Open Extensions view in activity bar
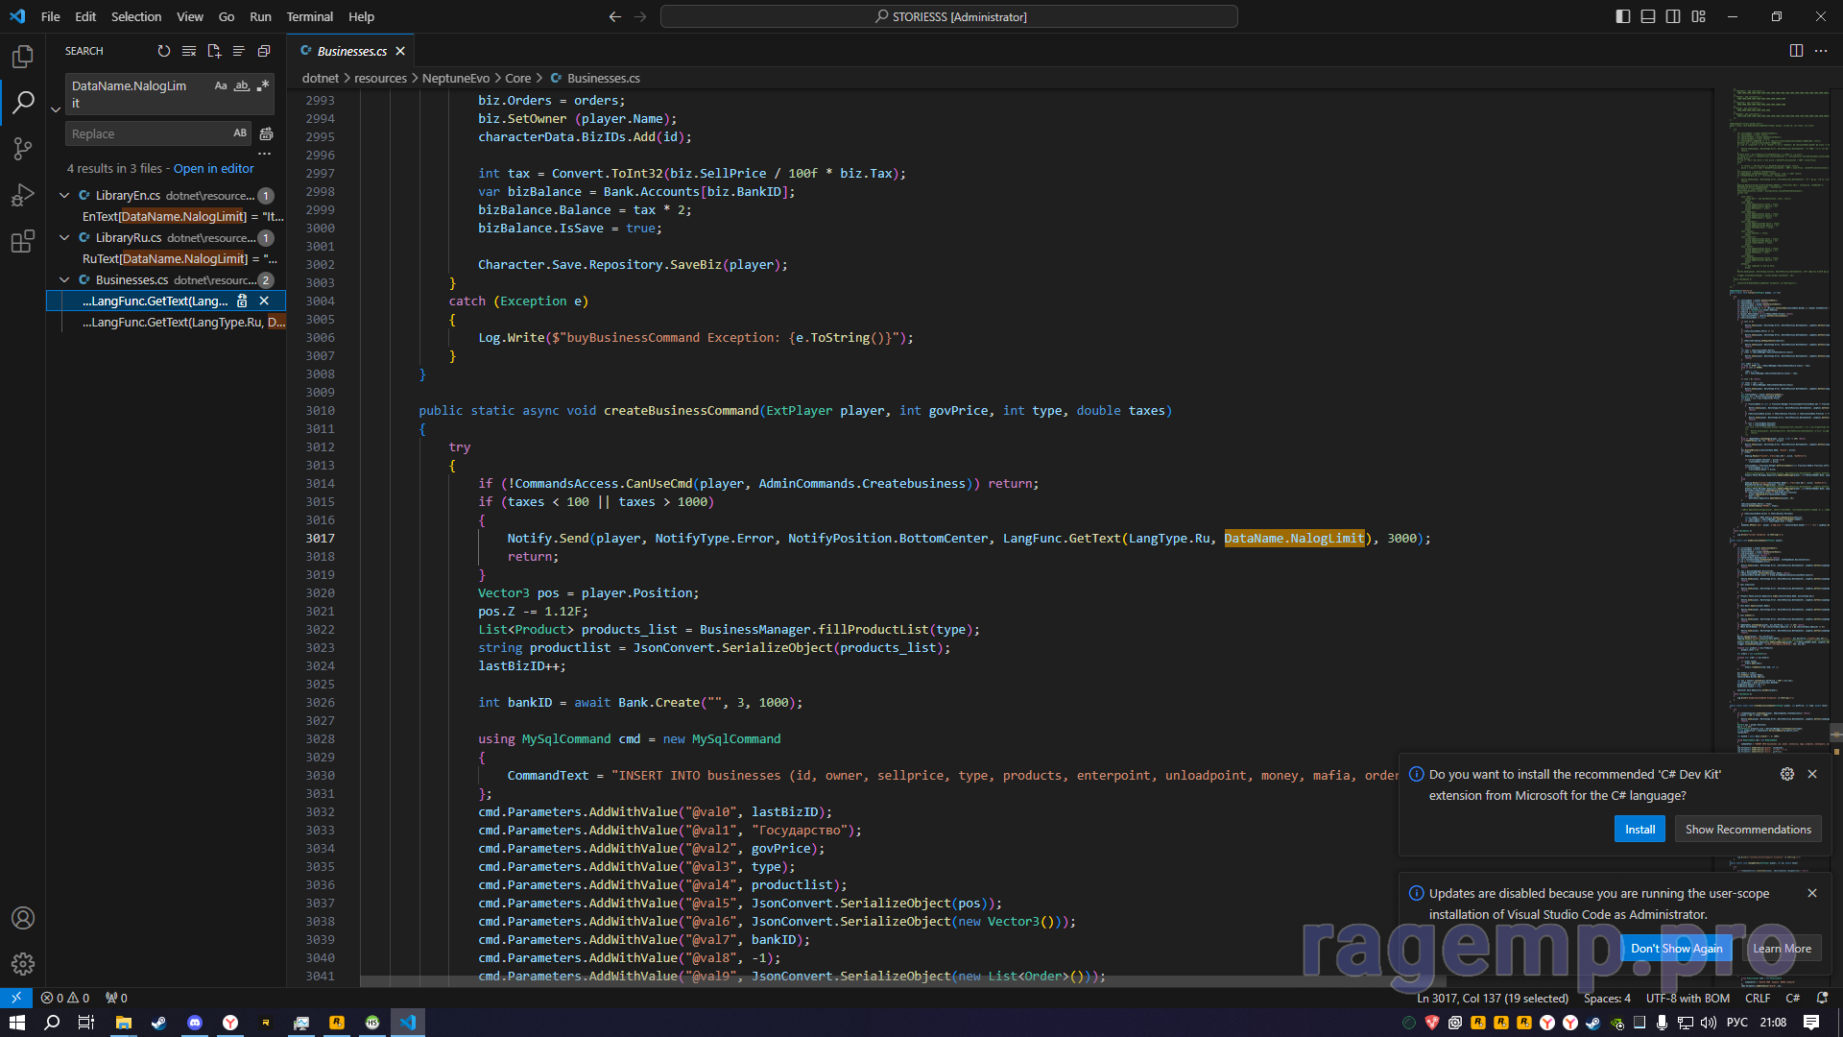Image resolution: width=1843 pixels, height=1037 pixels. click(x=23, y=241)
